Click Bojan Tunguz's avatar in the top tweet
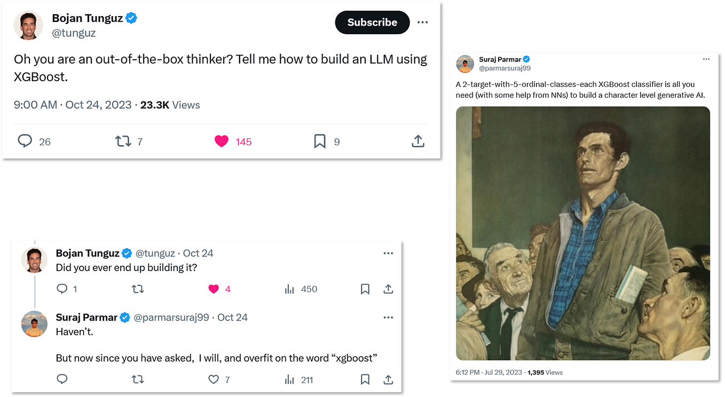Viewport: 725px width, 397px height. pos(28,25)
